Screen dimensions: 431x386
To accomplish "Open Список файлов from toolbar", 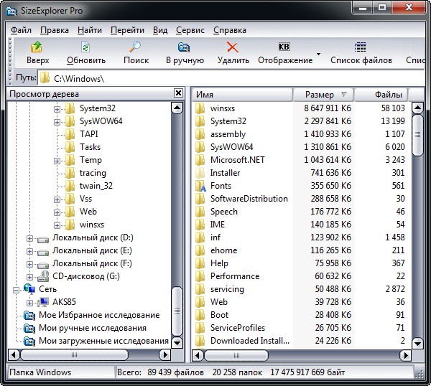I will [x=361, y=48].
